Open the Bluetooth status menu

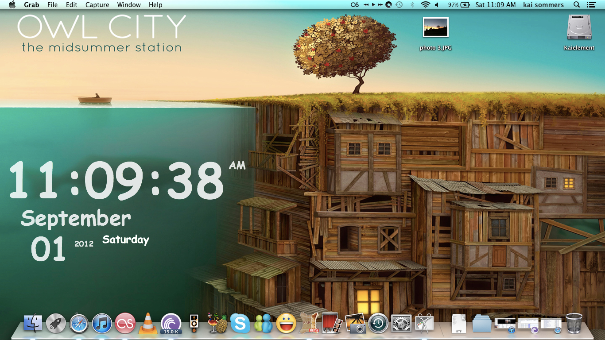click(412, 5)
